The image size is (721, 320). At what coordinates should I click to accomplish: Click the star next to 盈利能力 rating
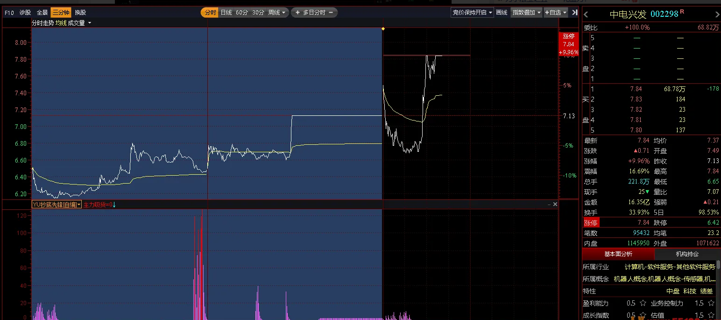[643, 303]
